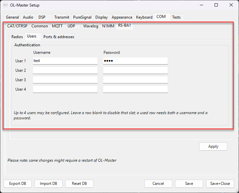Click the User 4 password field
This screenshot has width=239, height=193.
coord(135,89)
